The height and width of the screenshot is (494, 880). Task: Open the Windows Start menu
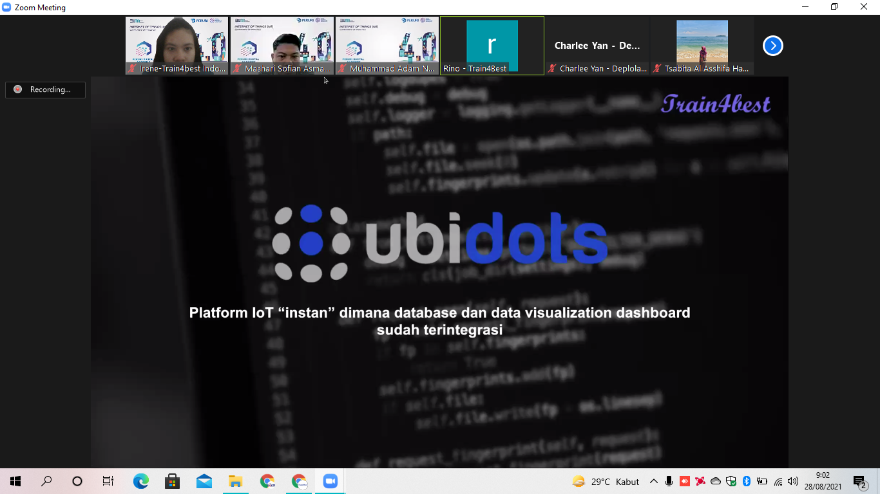[15, 481]
